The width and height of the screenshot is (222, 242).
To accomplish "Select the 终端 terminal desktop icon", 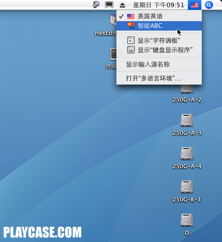I will pyautogui.click(x=113, y=54).
